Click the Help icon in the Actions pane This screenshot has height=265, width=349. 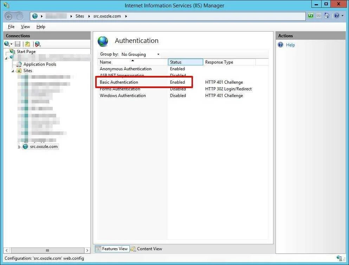[281, 45]
